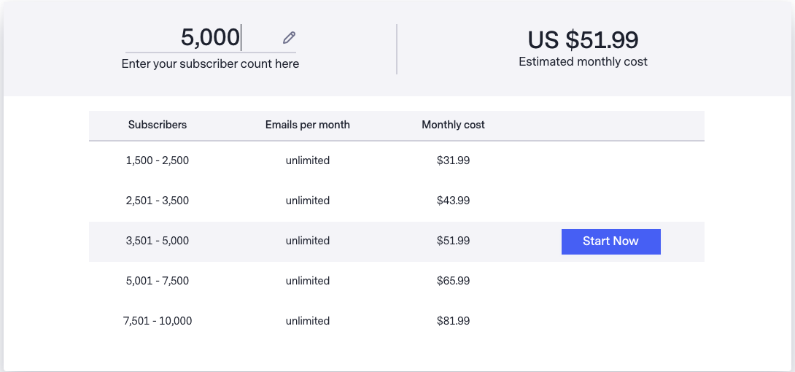Select the 2,501 - 3,500 subscribers row

point(158,201)
